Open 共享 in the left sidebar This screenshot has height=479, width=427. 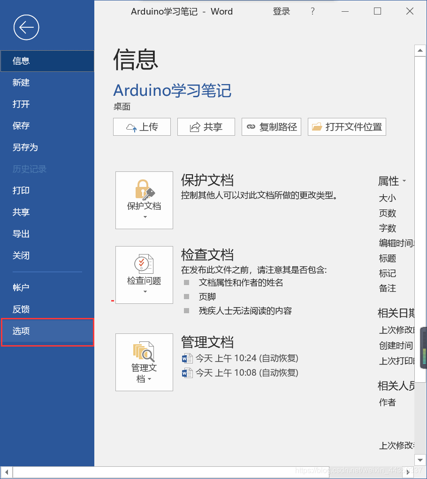[x=47, y=212]
